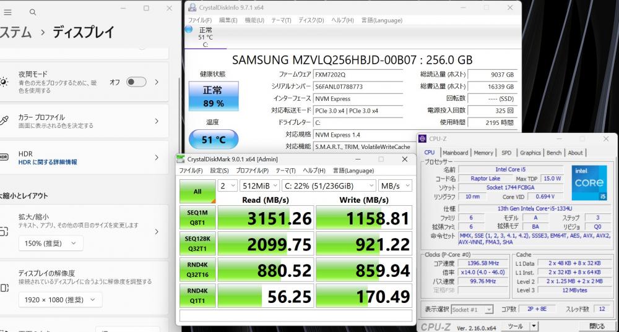Click the 51 °C temperature indicator
Image resolution: width=619 pixels, height=332 pixels.
(x=214, y=139)
